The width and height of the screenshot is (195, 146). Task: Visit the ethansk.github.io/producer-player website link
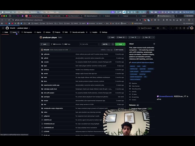click(x=143, y=63)
